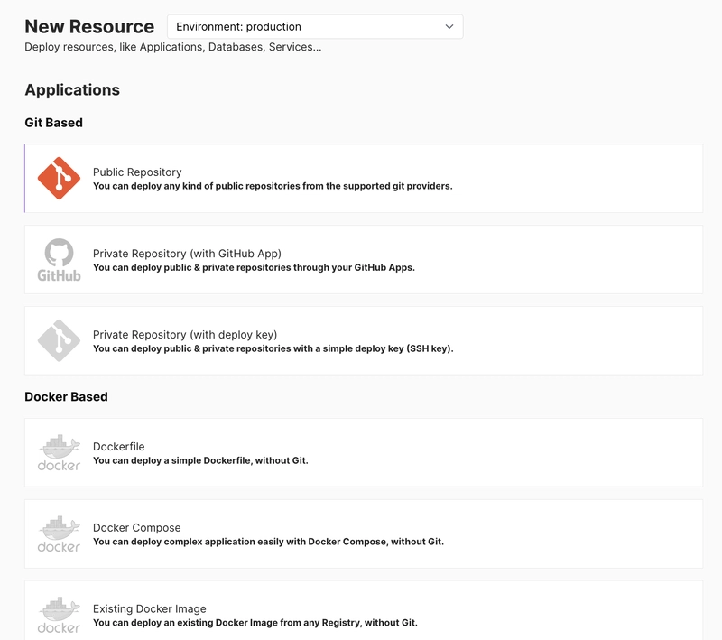Click the Docker icon beside Docker Compose
Viewport: 722px width, 640px height.
pos(59,534)
